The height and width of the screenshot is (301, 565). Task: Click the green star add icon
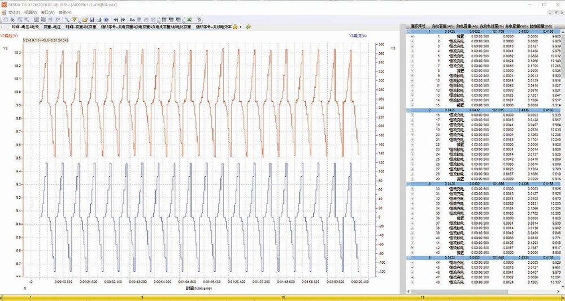coord(247,27)
